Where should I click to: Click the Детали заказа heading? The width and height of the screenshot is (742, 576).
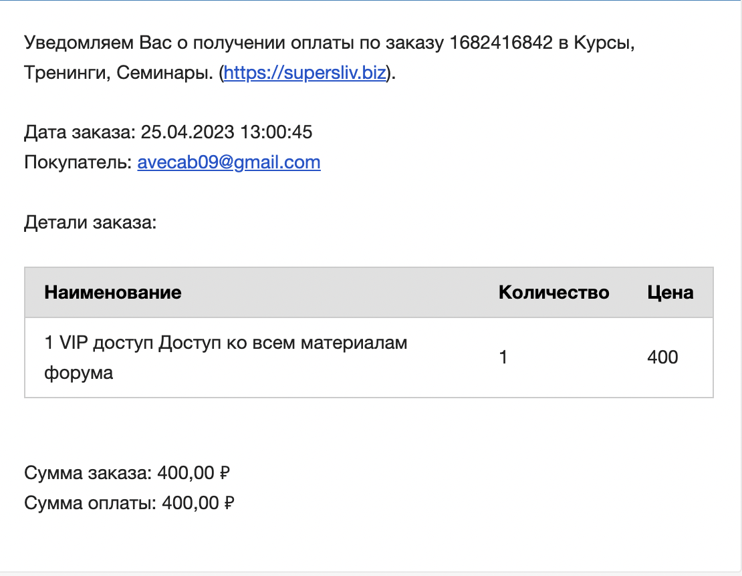(90, 223)
